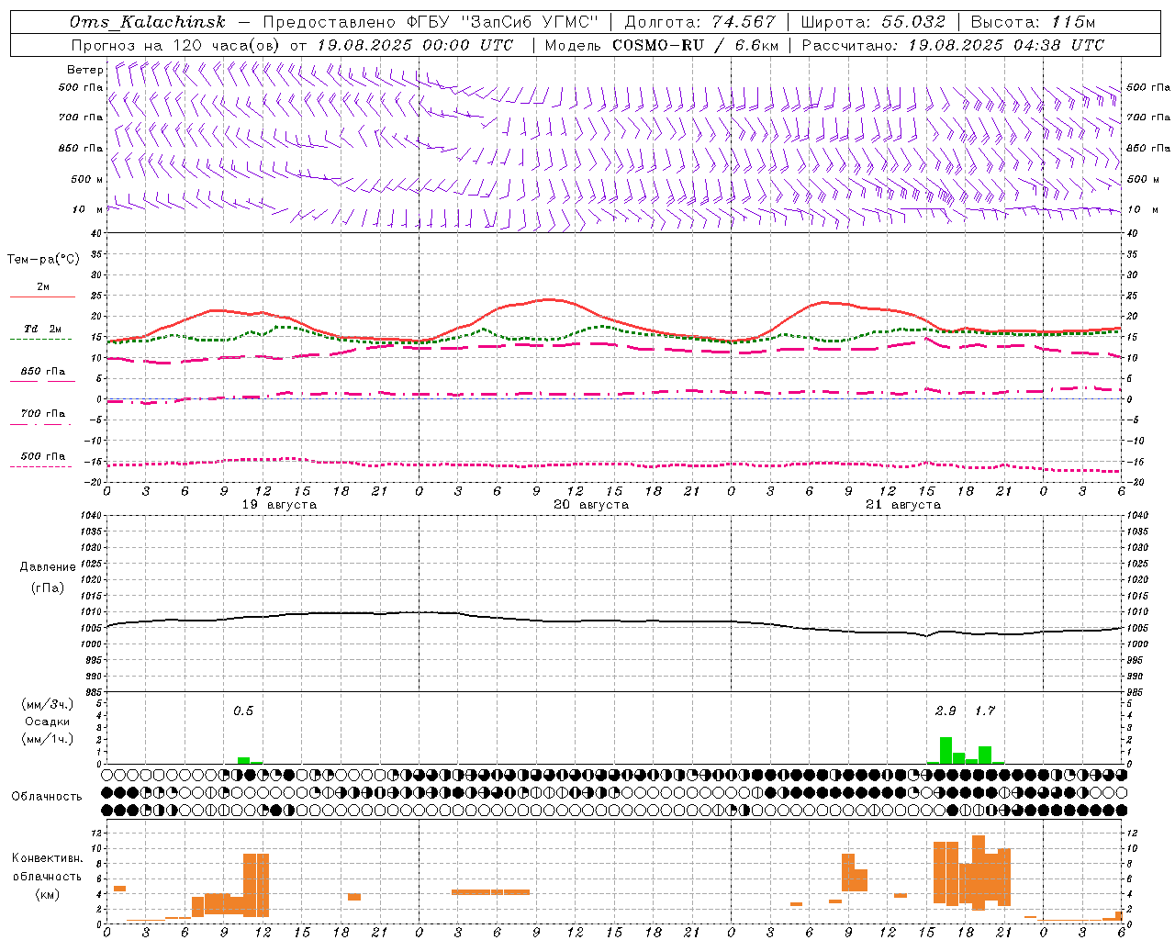The image size is (1175, 940).
Task: Click the model label COSMO-RU / 6.6км
Action: pos(696,45)
